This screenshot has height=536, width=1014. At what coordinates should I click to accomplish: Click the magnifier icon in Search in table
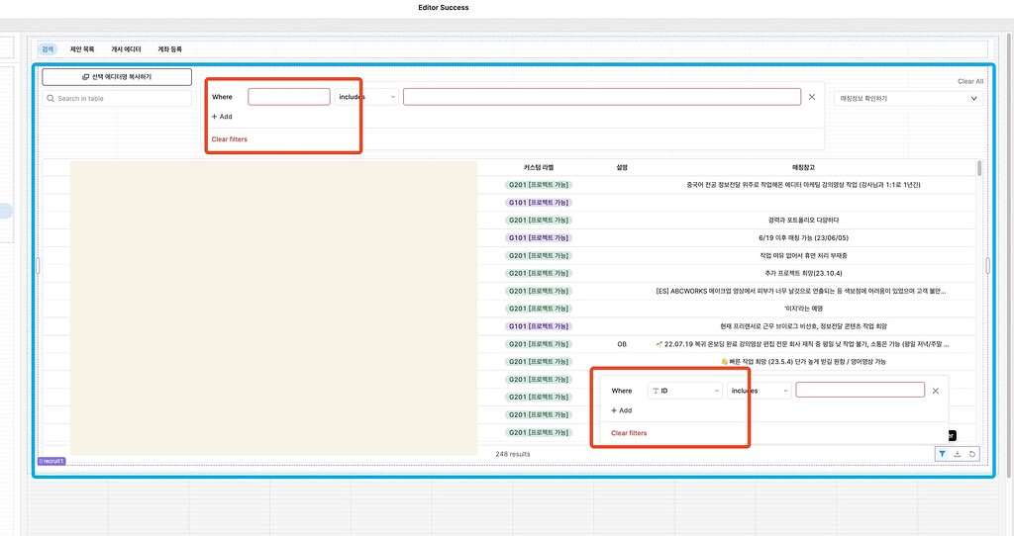[x=51, y=98]
